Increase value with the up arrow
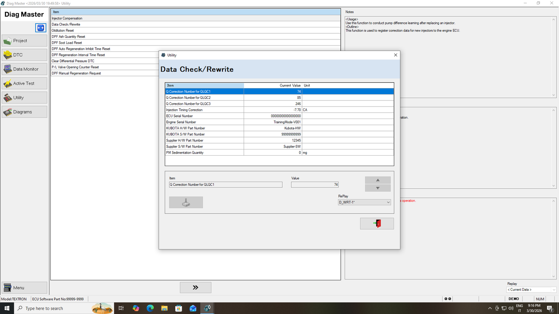Image resolution: width=559 pixels, height=314 pixels. pos(378,180)
